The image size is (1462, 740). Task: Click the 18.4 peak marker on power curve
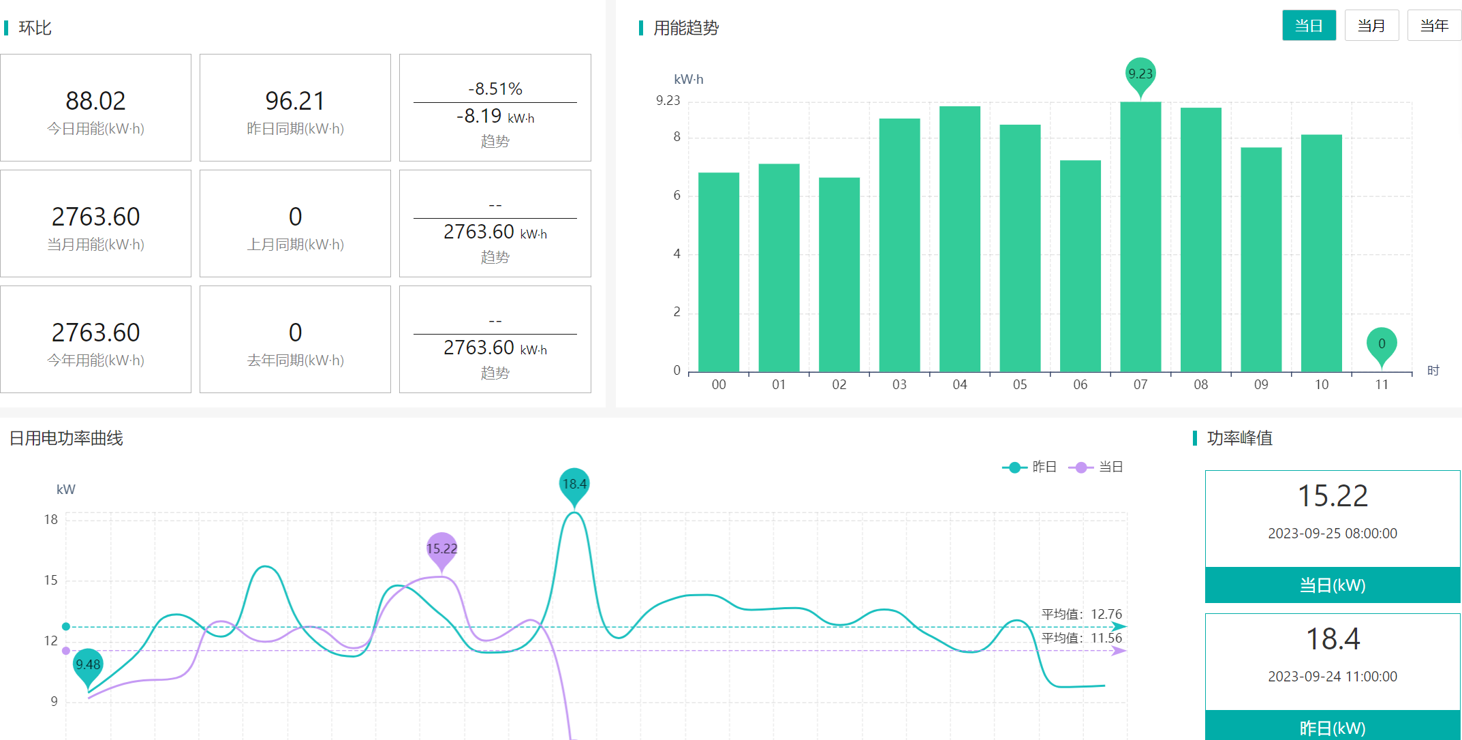click(574, 484)
